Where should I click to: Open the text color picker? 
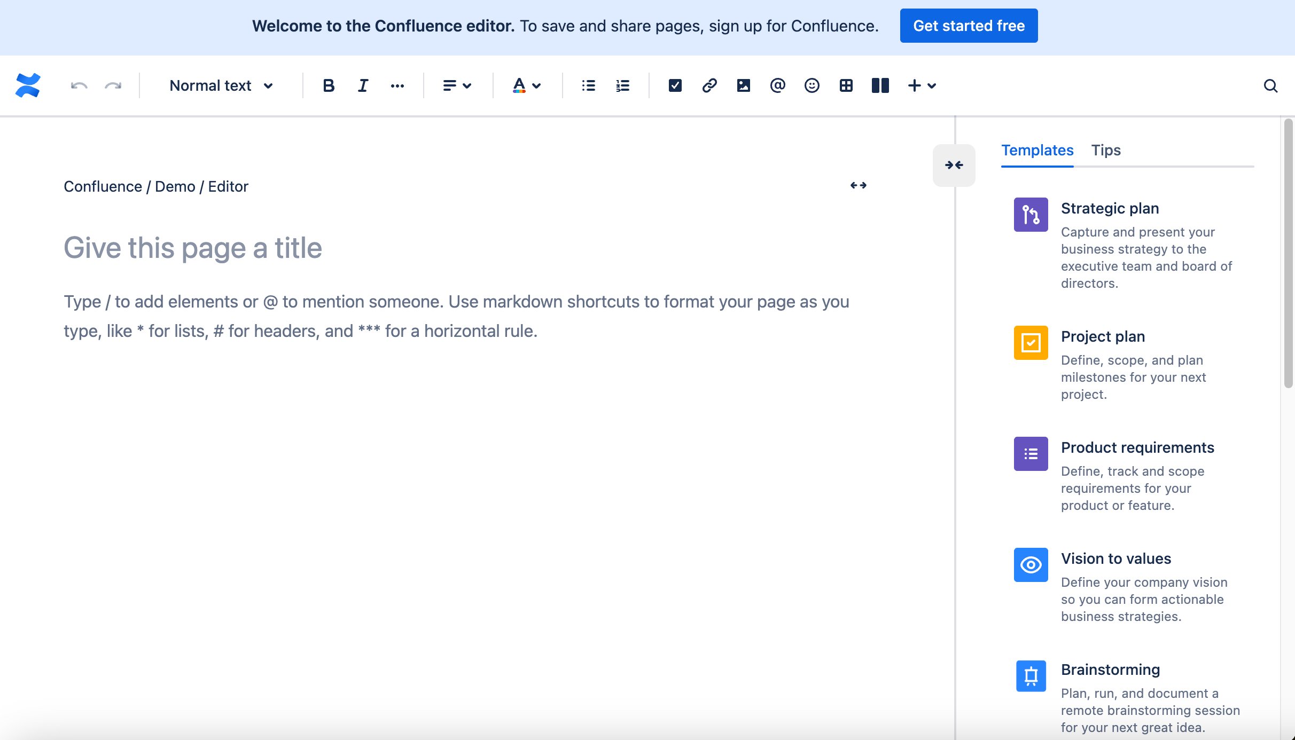pyautogui.click(x=526, y=85)
